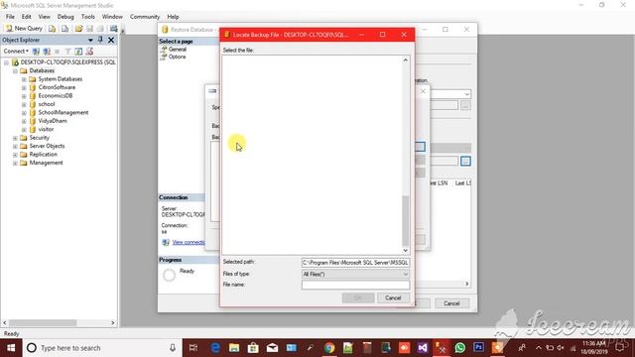Open File Explorer from the taskbar
This screenshot has height=357, width=635.
234,348
